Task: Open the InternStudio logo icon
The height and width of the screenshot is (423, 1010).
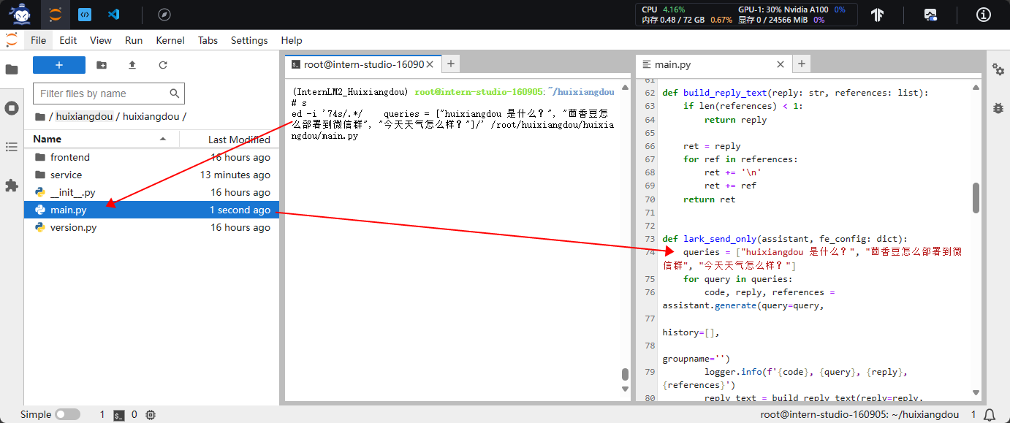Action: pos(21,14)
